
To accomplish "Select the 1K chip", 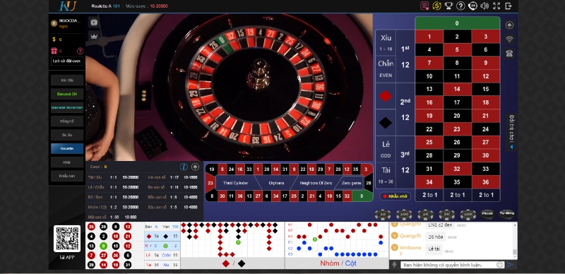I will tap(426, 215).
